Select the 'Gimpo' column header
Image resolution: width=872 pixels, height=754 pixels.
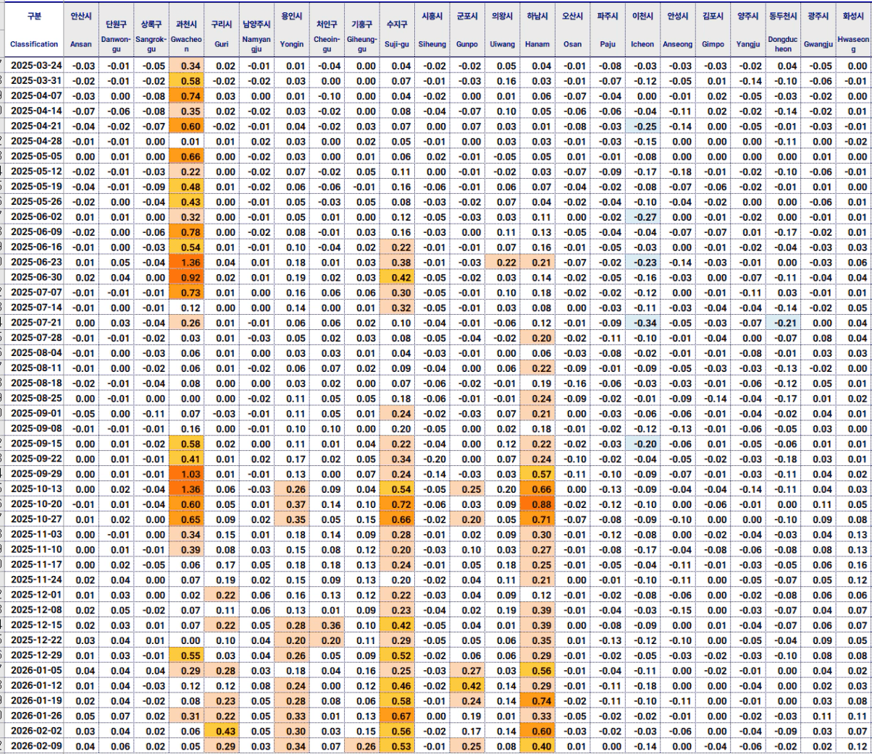coord(713,44)
